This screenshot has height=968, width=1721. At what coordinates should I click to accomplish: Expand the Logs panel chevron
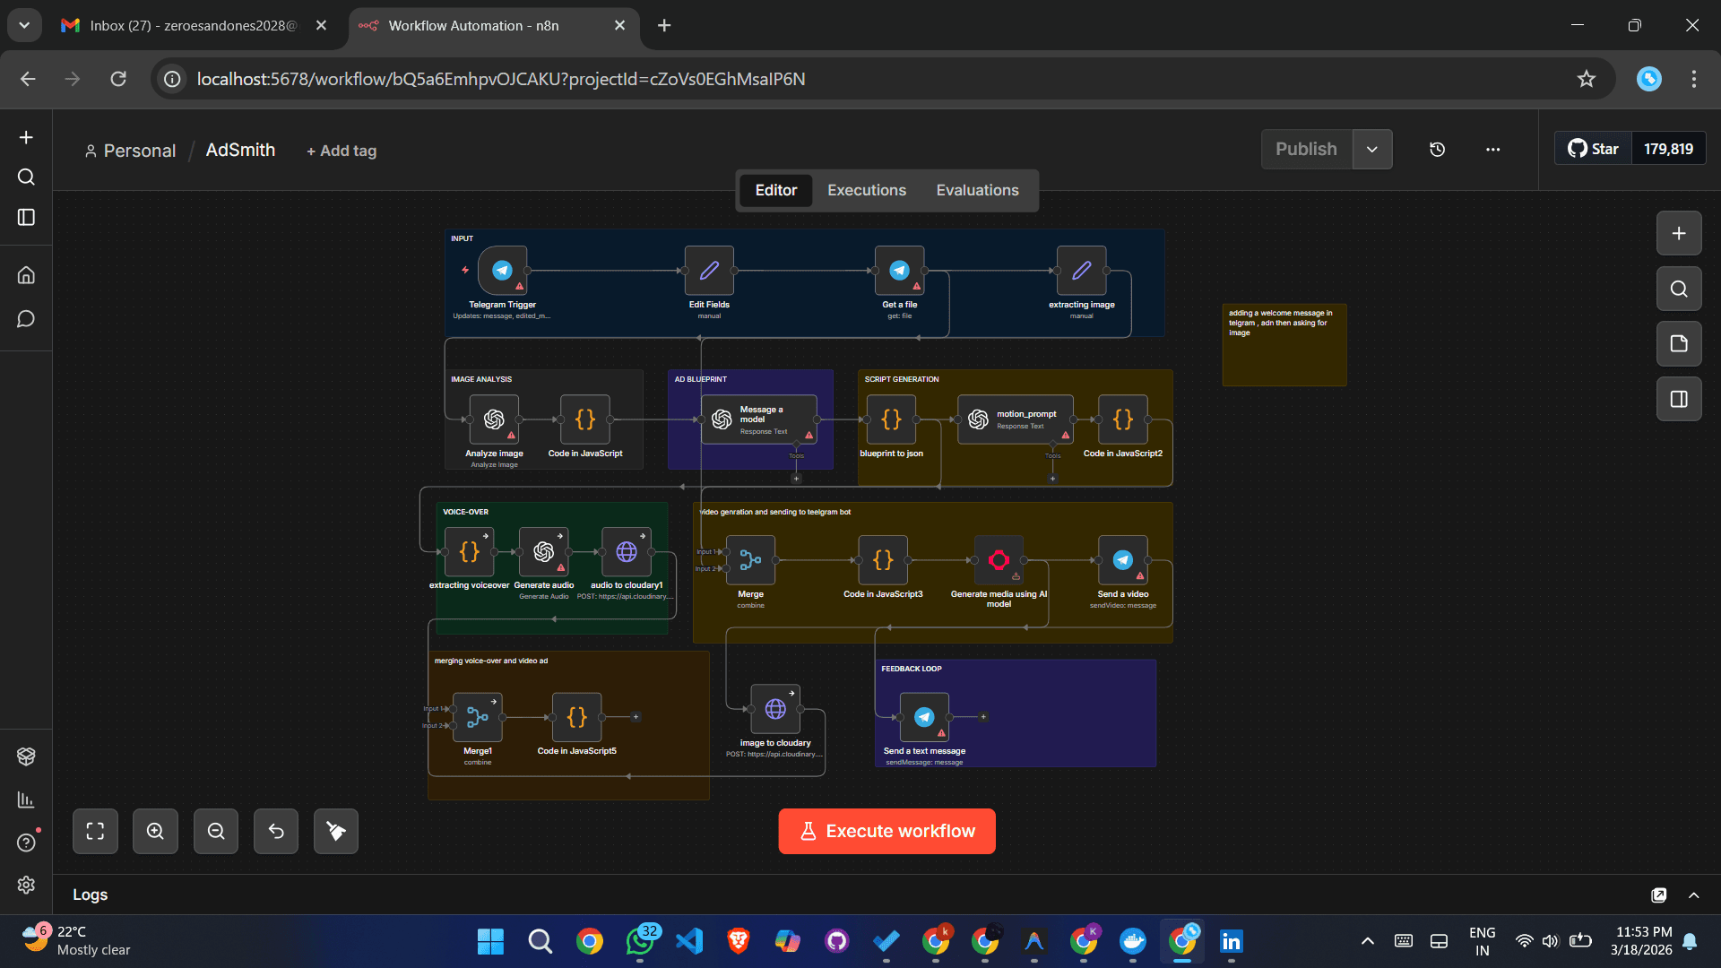coord(1694,895)
